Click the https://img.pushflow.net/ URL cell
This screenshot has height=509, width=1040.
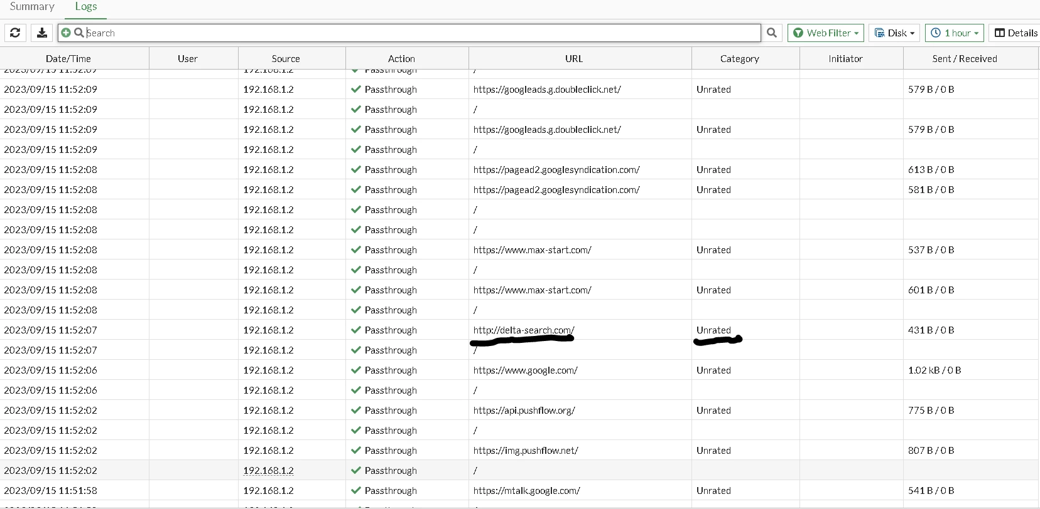coord(526,450)
